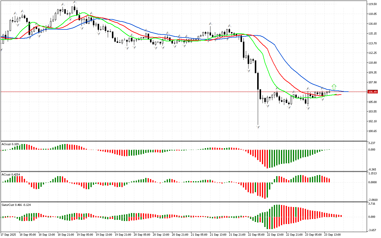Click the fractal arrow below the lowest wick
The height and width of the screenshot is (238, 381).
pyautogui.click(x=258, y=127)
